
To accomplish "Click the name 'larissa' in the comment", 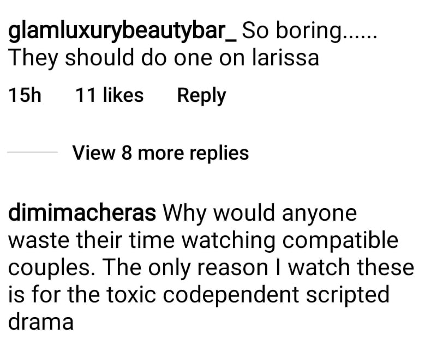I will [x=285, y=58].
